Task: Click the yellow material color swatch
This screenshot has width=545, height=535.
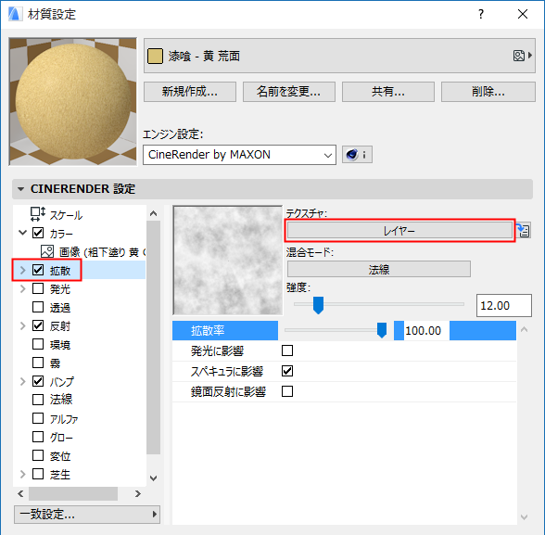Action: point(155,56)
